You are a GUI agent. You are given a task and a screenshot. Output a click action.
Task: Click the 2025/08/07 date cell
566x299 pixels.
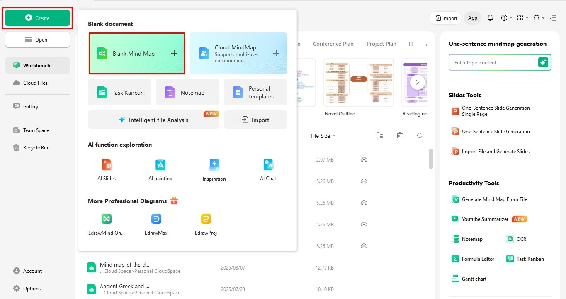[233, 268]
